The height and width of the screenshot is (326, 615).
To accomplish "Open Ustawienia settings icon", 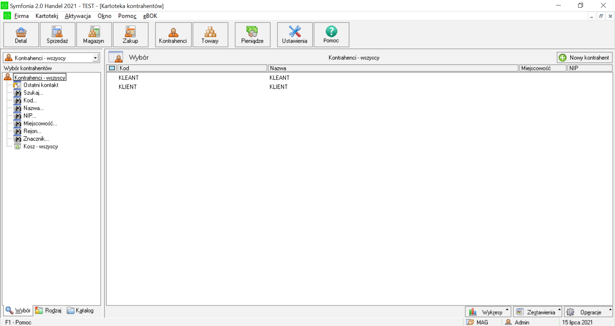I will (295, 35).
